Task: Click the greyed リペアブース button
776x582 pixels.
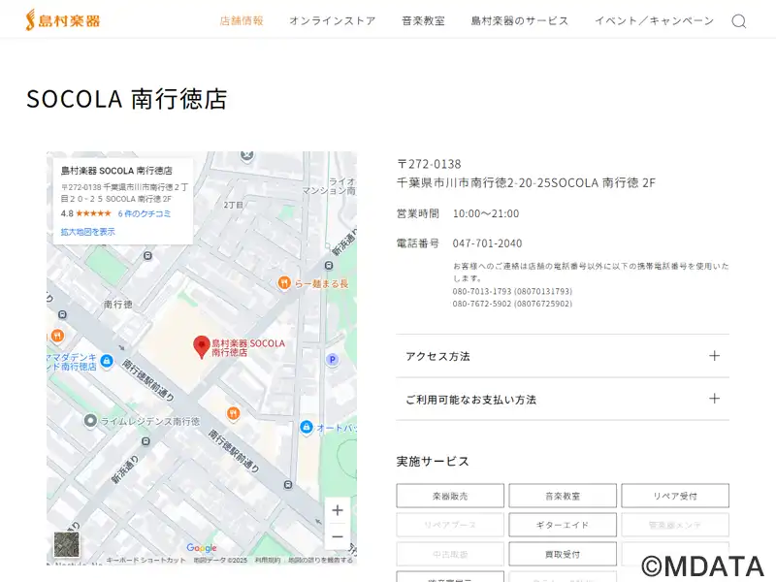Action: (x=450, y=525)
